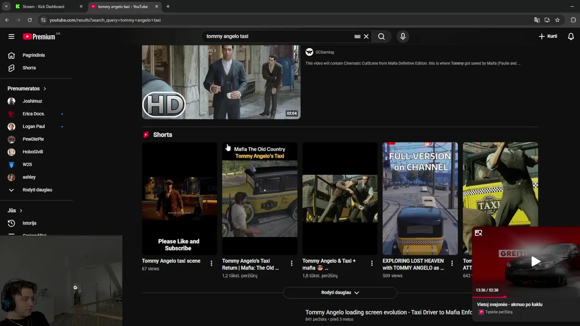Open the tab search dropdown arrow
Viewport: 580px width, 326px height.
(x=6, y=6)
